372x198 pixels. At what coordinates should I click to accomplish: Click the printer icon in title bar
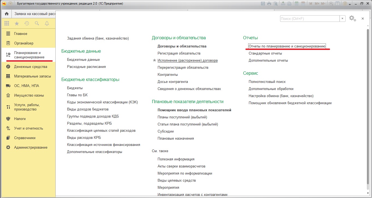point(269,4)
